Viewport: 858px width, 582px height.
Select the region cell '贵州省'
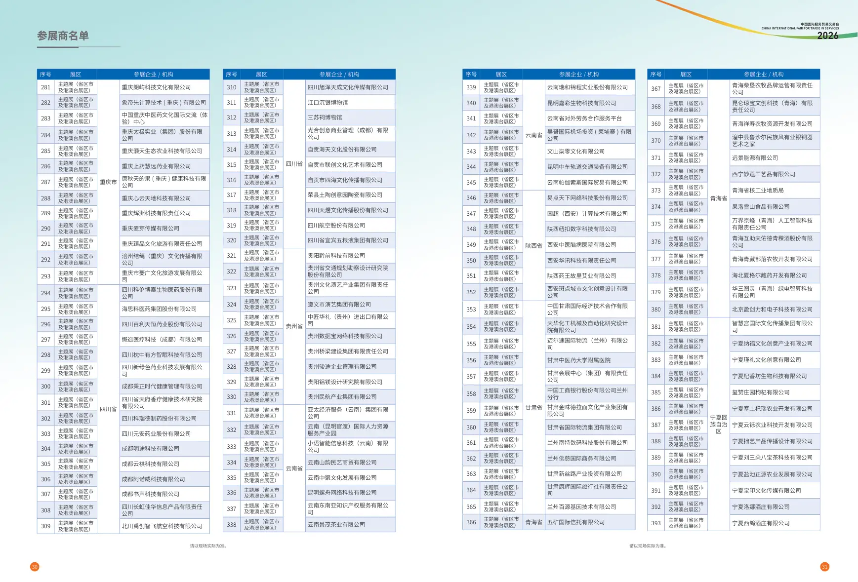pyautogui.click(x=294, y=326)
